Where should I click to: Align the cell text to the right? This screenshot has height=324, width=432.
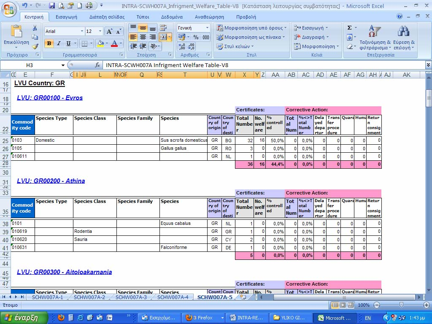[x=152, y=37]
